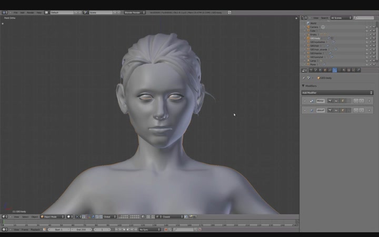Collapse the Modifiers panel triangle
The image size is (379, 237).
[303, 86]
